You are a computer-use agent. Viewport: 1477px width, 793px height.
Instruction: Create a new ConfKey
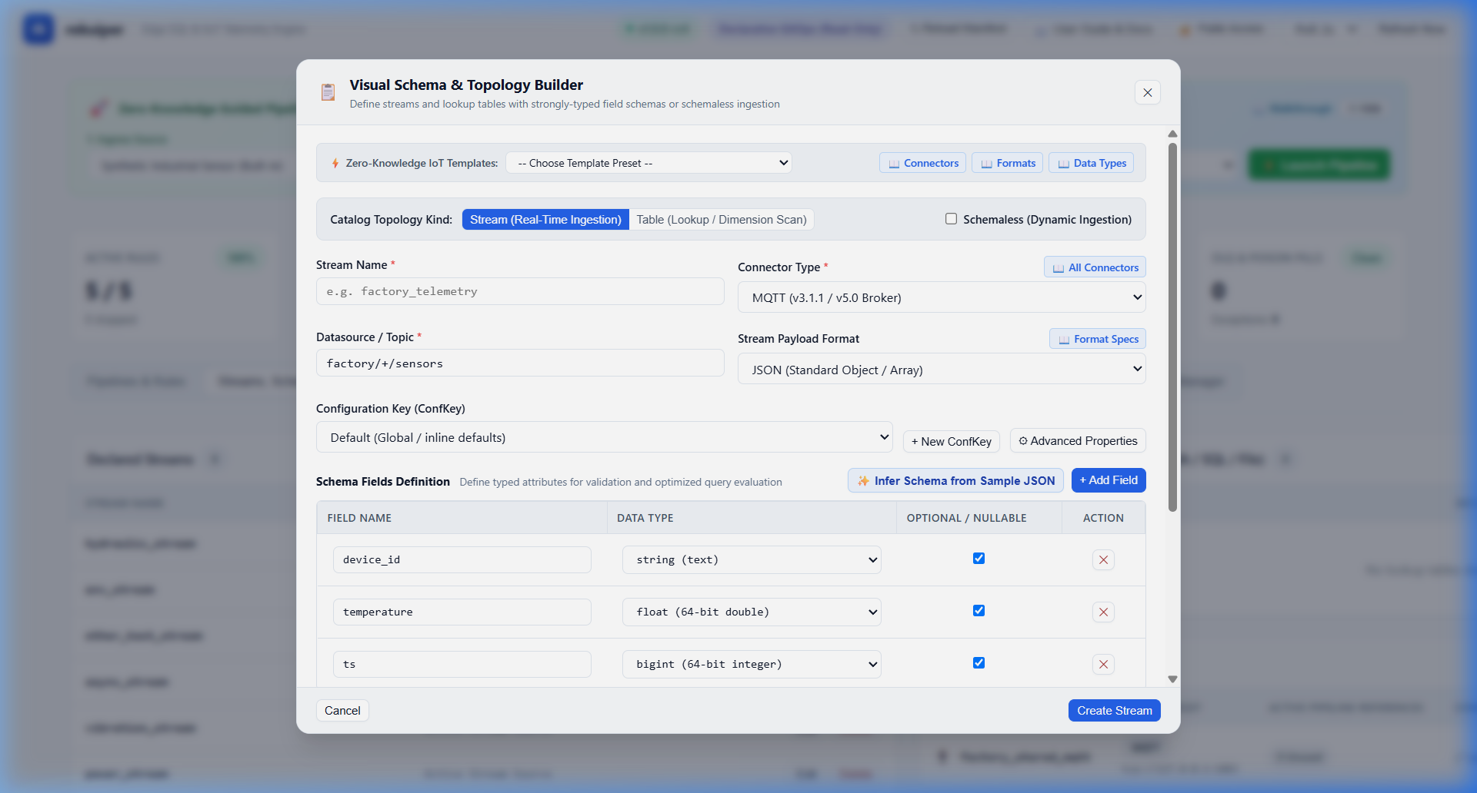pyautogui.click(x=952, y=441)
